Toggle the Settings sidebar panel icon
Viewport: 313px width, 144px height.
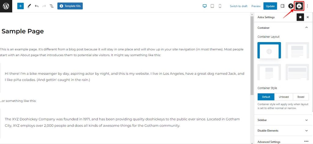click(282, 6)
